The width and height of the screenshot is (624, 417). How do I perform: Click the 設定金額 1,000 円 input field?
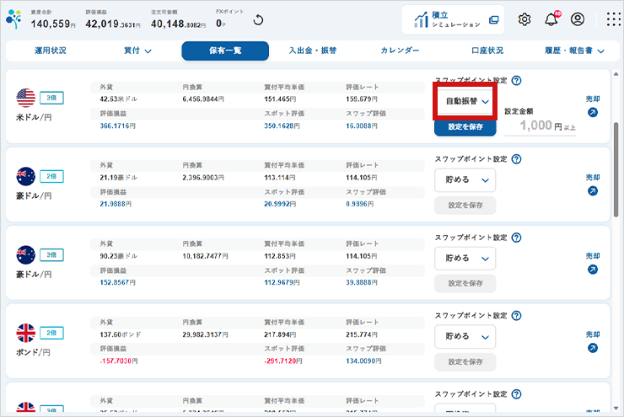(540, 126)
